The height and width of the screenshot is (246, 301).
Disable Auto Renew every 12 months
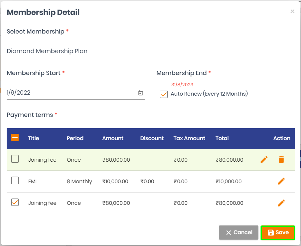pos(164,94)
